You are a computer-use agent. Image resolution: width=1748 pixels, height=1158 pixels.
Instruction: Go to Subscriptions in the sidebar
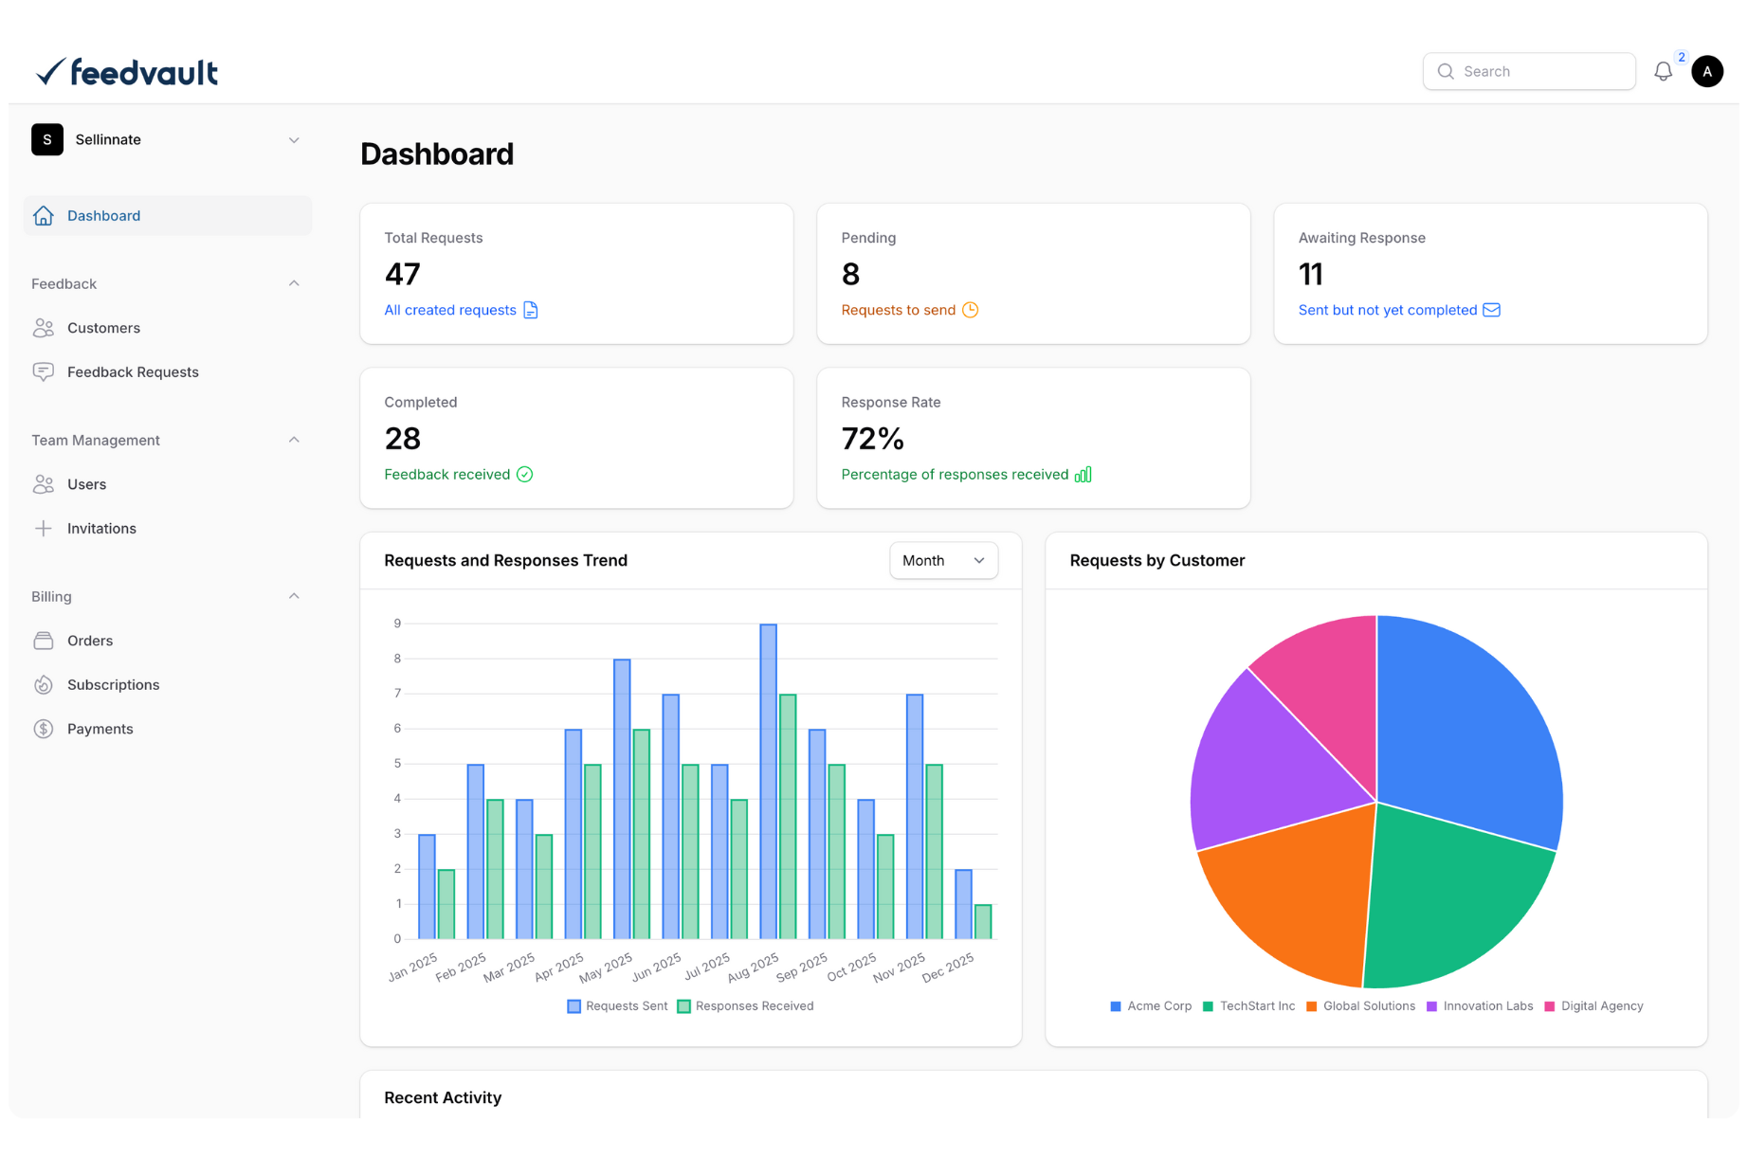coord(113,685)
